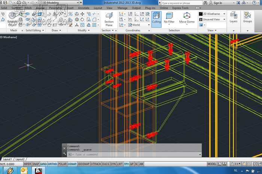This screenshot has width=262, height=174.
Task: Open the annotation scale 1:1 dropdown
Action: coord(236,164)
